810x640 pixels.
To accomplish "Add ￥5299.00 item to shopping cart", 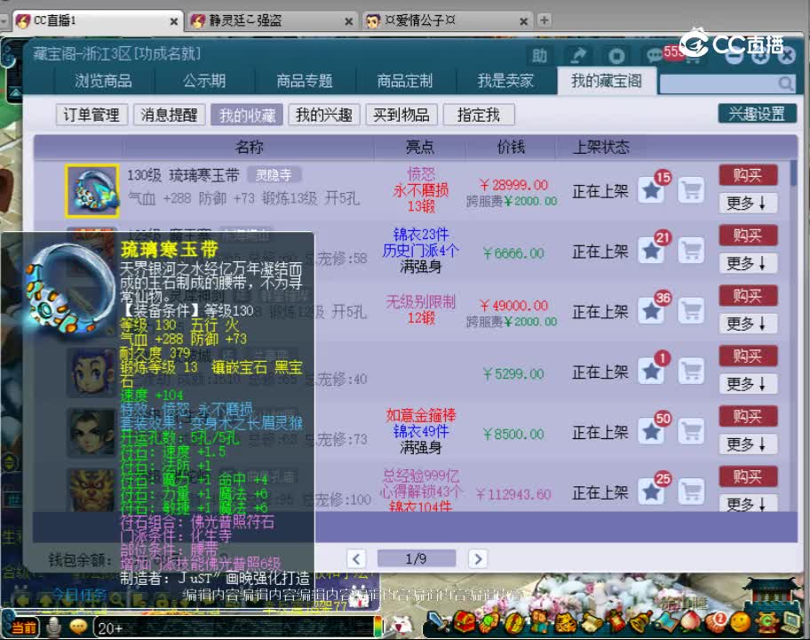I will point(691,372).
